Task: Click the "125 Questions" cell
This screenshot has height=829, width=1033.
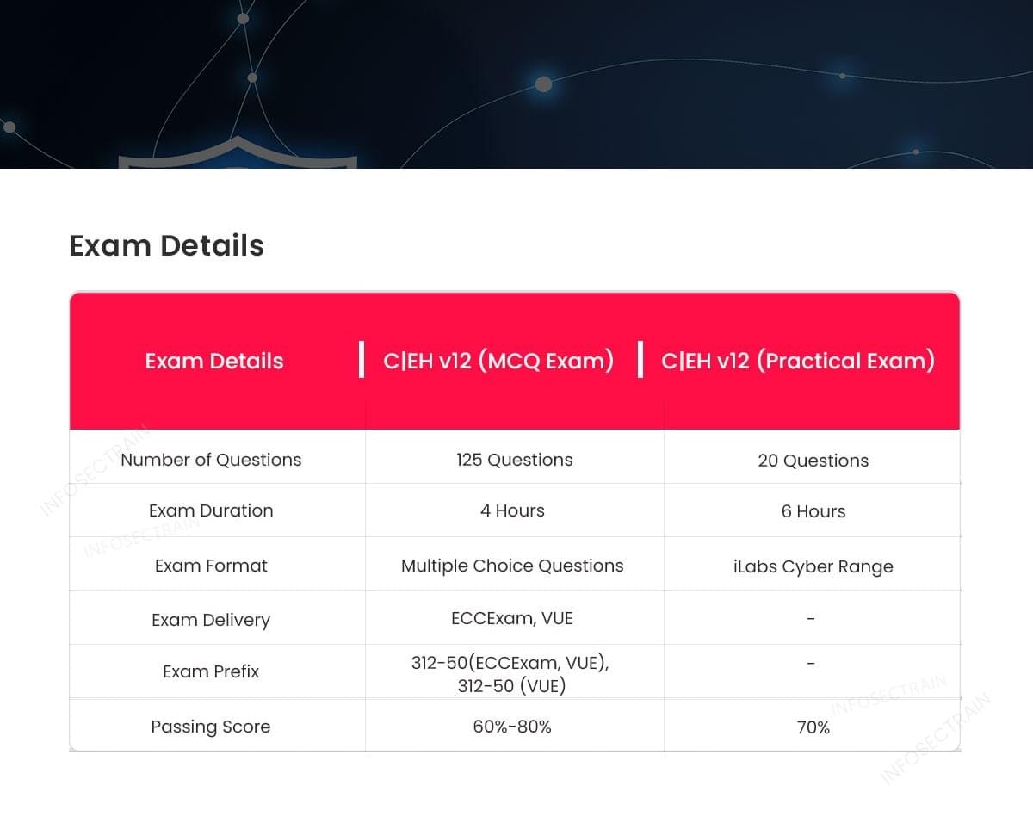Action: point(515,460)
